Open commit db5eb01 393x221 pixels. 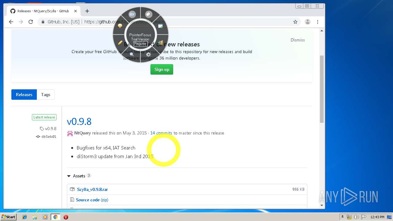point(46,137)
